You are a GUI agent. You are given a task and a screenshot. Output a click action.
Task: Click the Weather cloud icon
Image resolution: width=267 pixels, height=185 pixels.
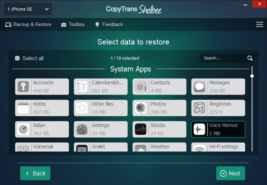click(x=141, y=148)
